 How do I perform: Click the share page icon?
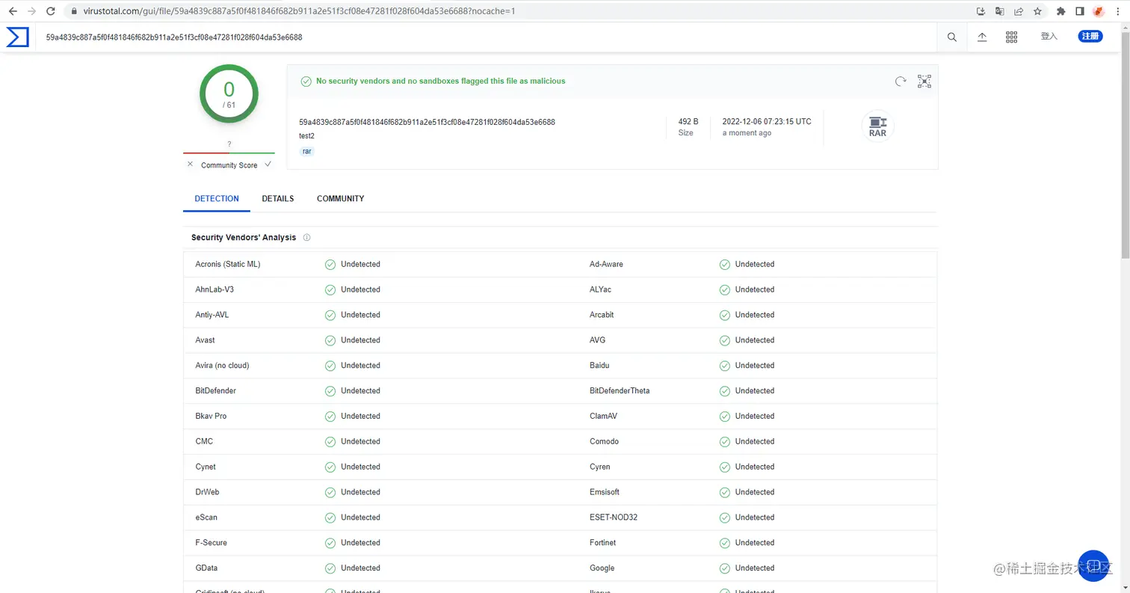coord(1019,11)
